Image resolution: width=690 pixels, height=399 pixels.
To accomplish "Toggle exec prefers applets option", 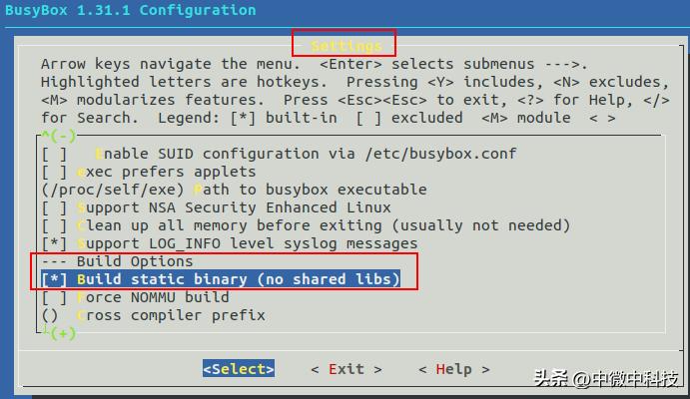I will 149,172.
